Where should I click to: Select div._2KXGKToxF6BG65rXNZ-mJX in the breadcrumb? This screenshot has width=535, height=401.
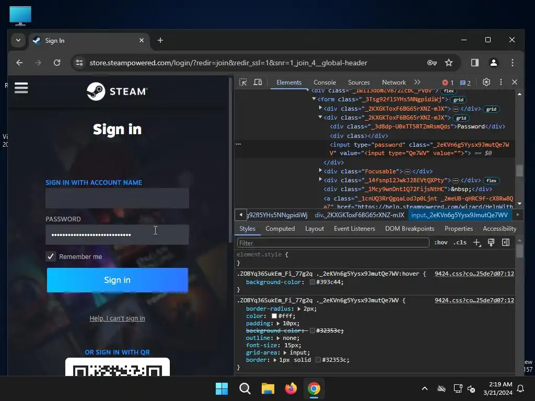click(x=359, y=215)
